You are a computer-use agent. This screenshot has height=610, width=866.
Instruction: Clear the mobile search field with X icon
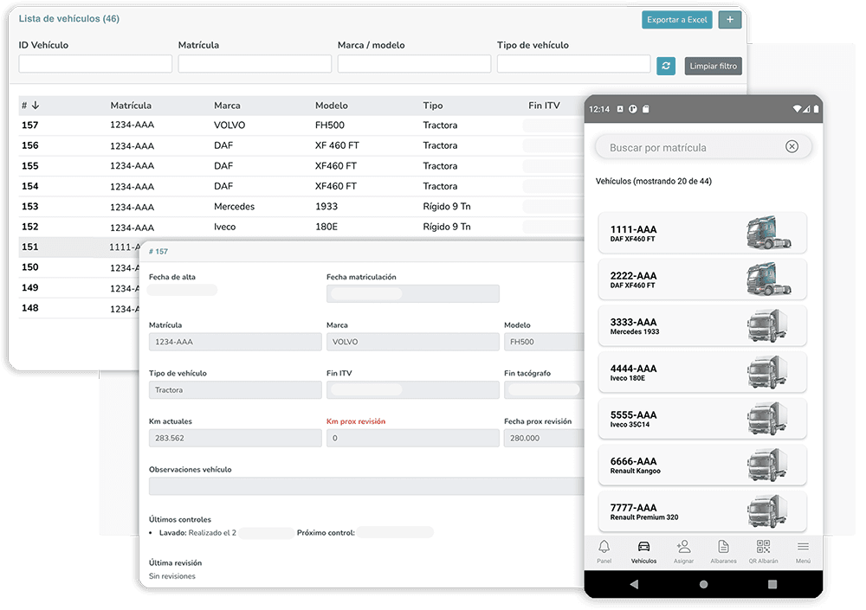tap(792, 147)
